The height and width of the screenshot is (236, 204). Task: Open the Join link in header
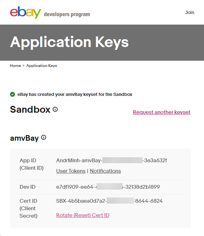[x=190, y=12]
